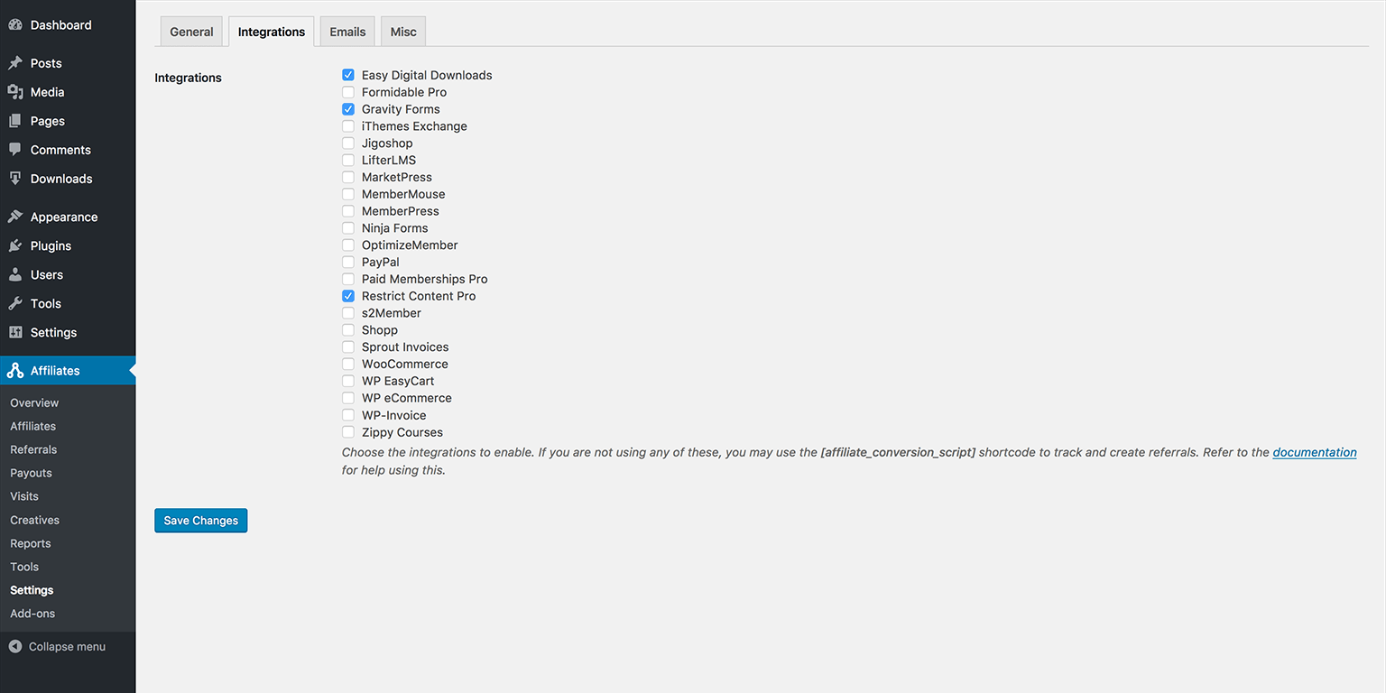This screenshot has height=693, width=1386.
Task: Open the documentation link
Action: tap(1314, 452)
